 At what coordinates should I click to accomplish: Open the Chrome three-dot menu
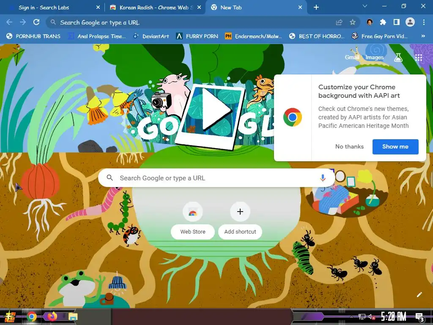[424, 22]
